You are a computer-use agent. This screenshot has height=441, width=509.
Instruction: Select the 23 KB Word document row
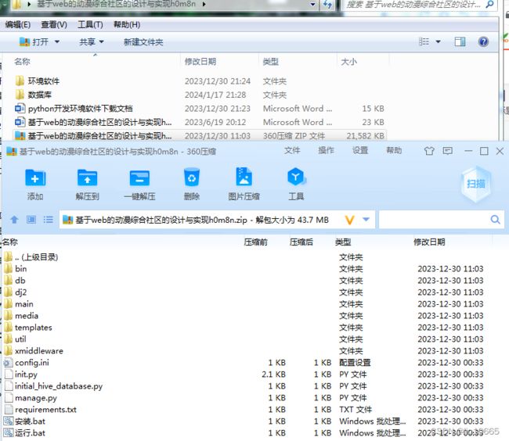click(200, 122)
